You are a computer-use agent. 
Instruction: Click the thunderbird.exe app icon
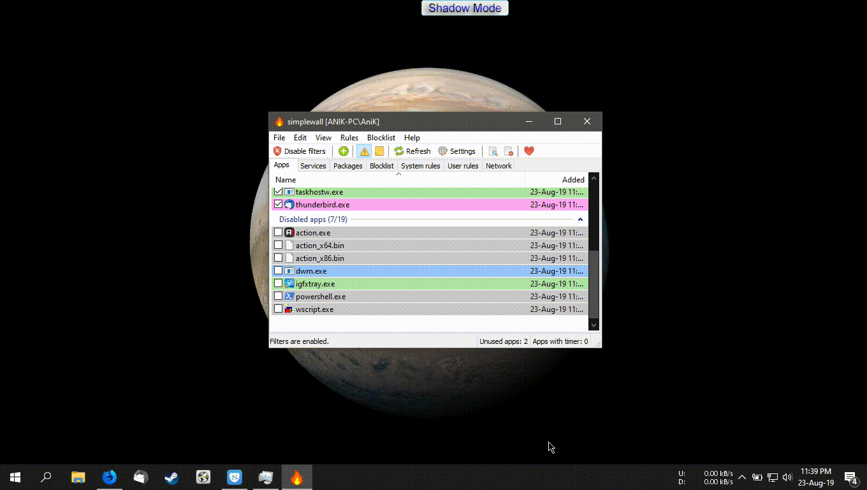(x=289, y=205)
